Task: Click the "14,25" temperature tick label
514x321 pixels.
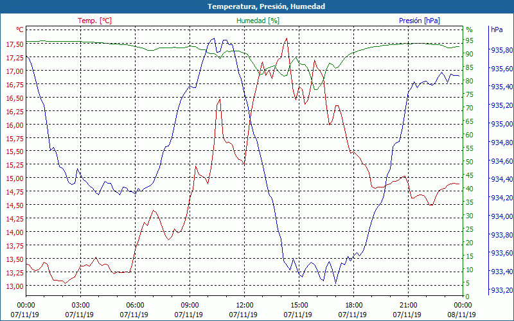Action: [15, 219]
